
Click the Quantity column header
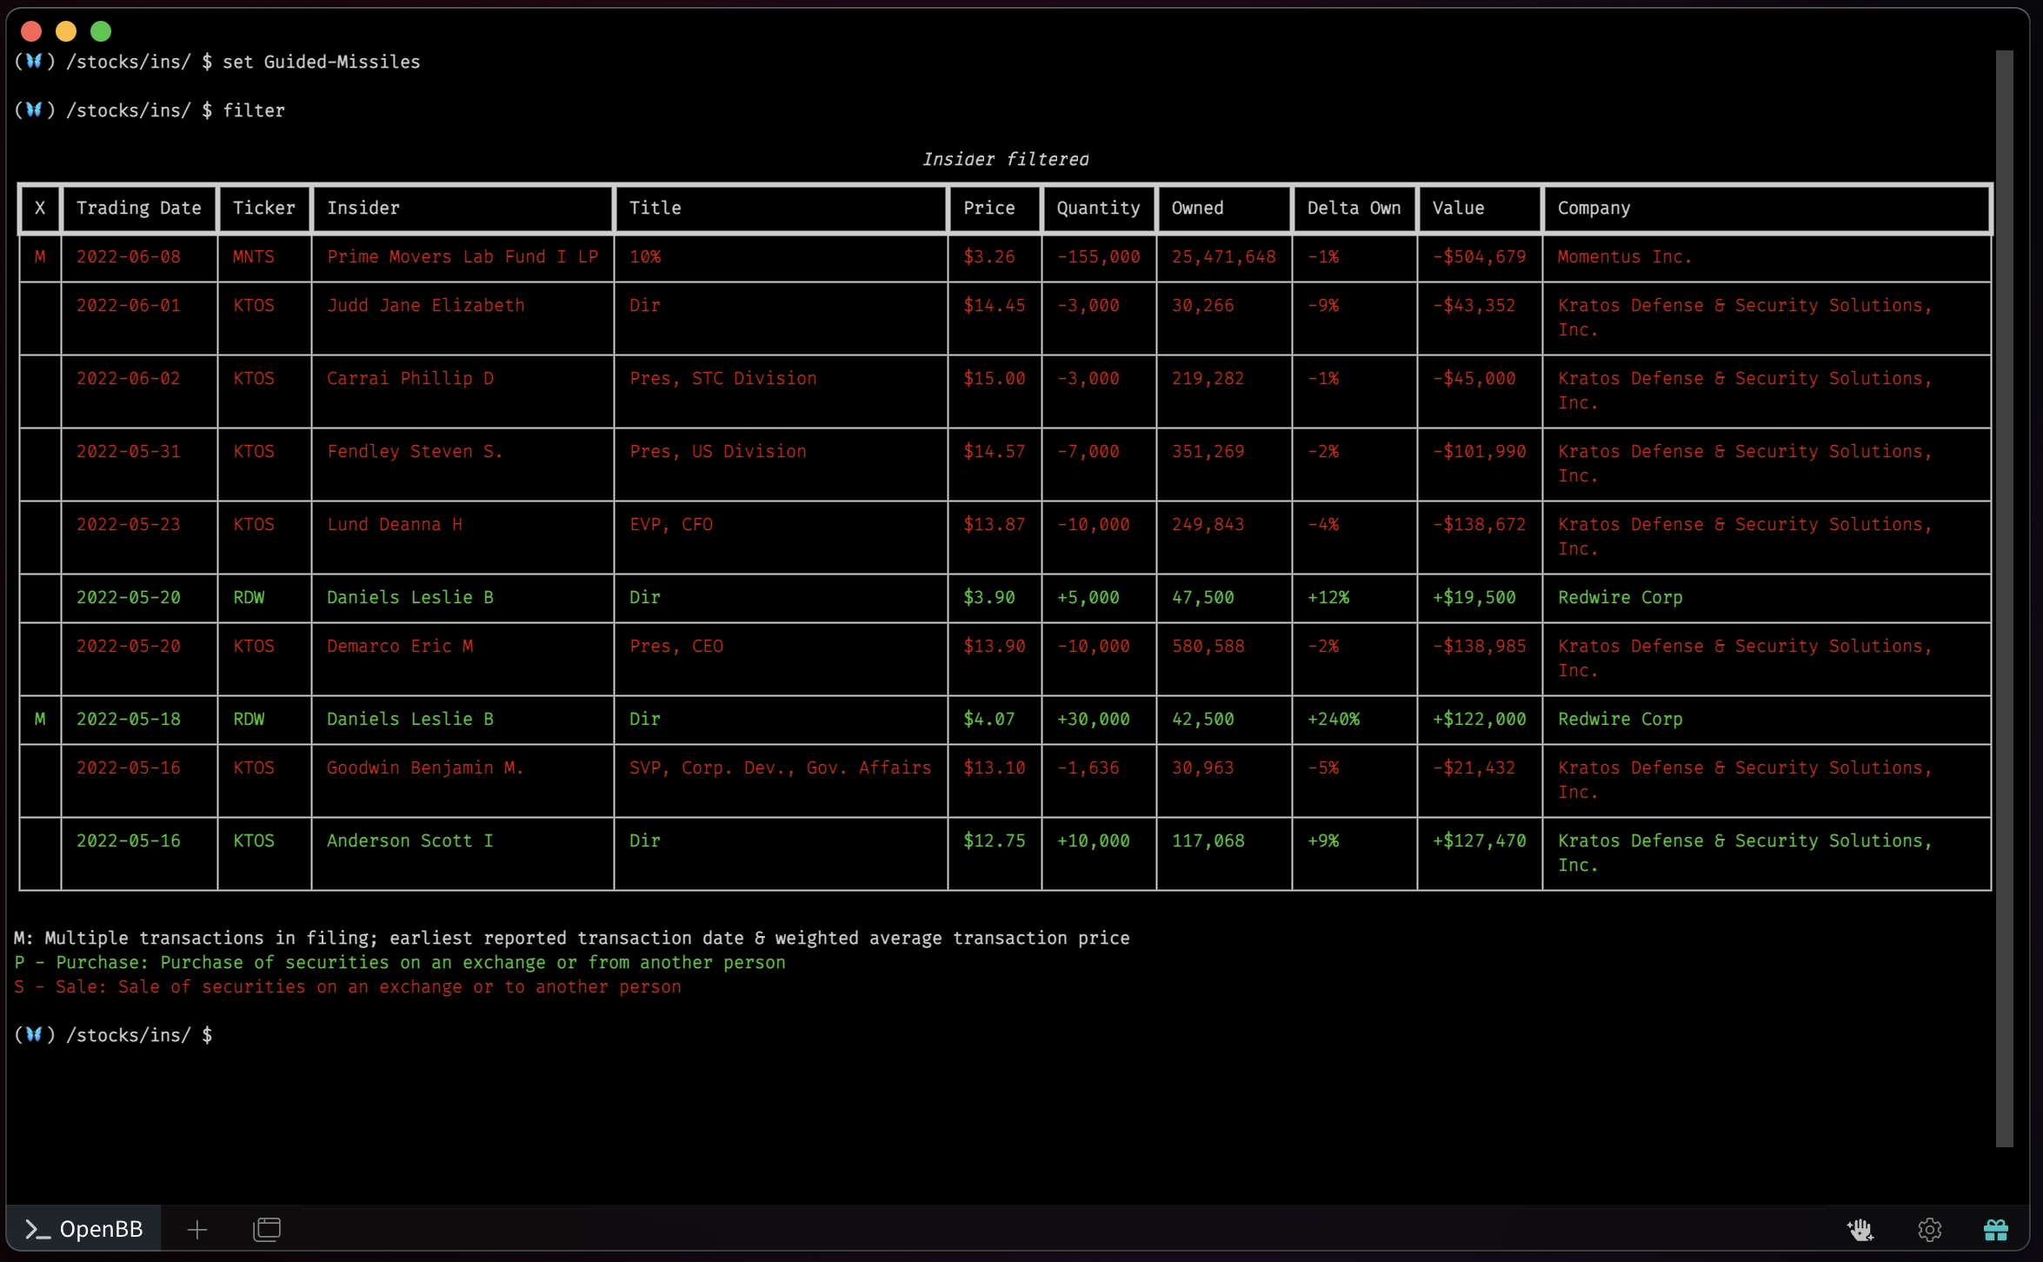1099,208
